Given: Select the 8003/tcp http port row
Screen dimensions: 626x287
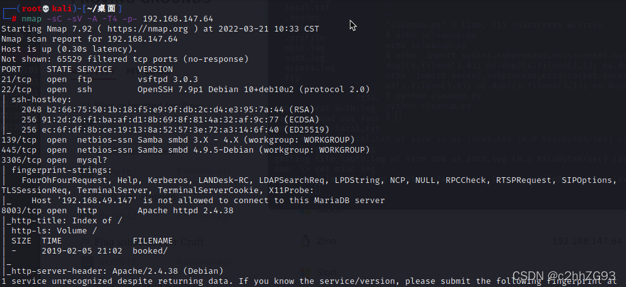Looking at the screenshot, I should [x=117, y=210].
